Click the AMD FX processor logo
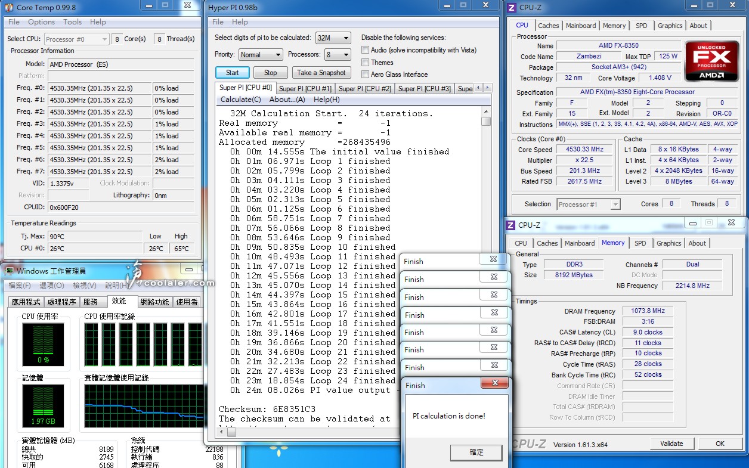Image resolution: width=749 pixels, height=468 pixels. point(712,61)
